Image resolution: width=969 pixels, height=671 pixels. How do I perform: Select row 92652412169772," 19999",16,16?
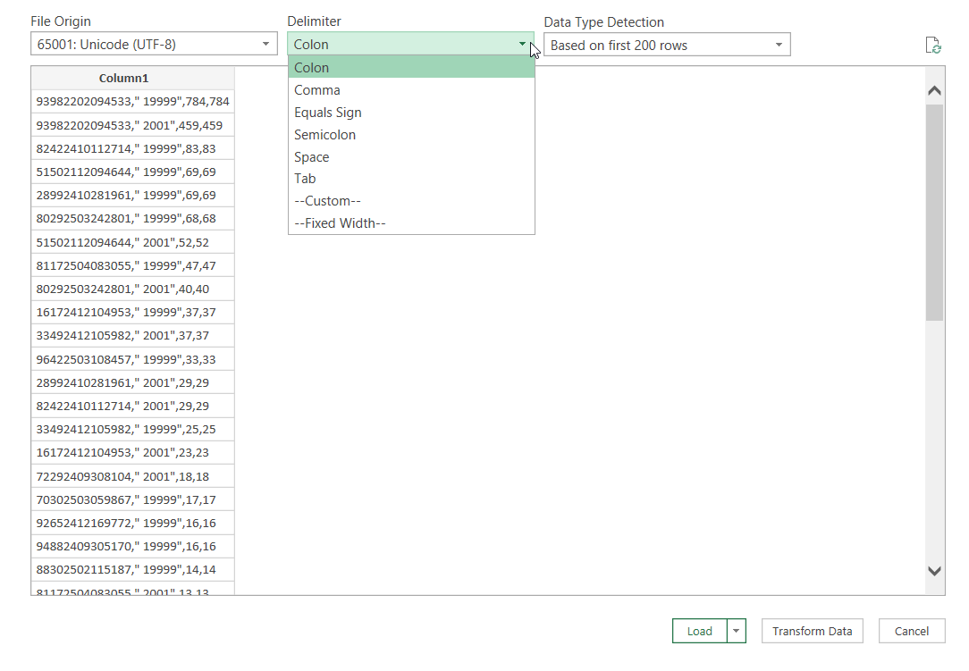tap(132, 523)
